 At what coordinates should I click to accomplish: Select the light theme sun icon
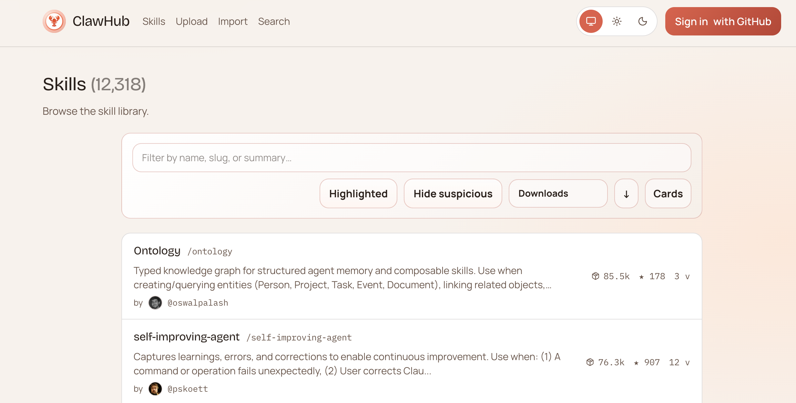click(x=617, y=21)
